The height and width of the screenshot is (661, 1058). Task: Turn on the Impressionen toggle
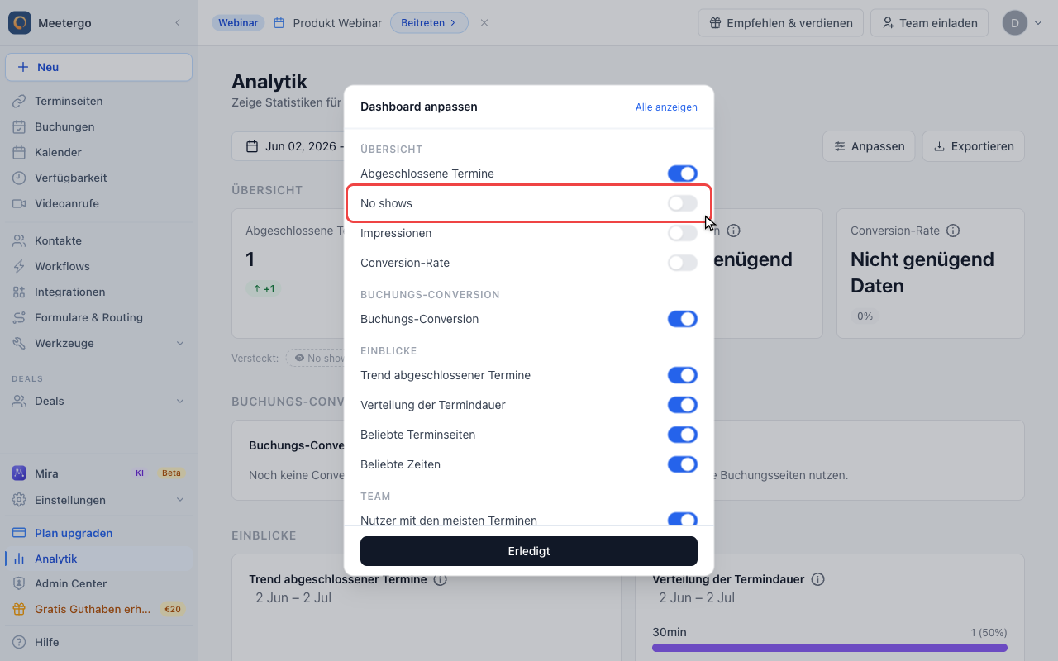coord(683,233)
